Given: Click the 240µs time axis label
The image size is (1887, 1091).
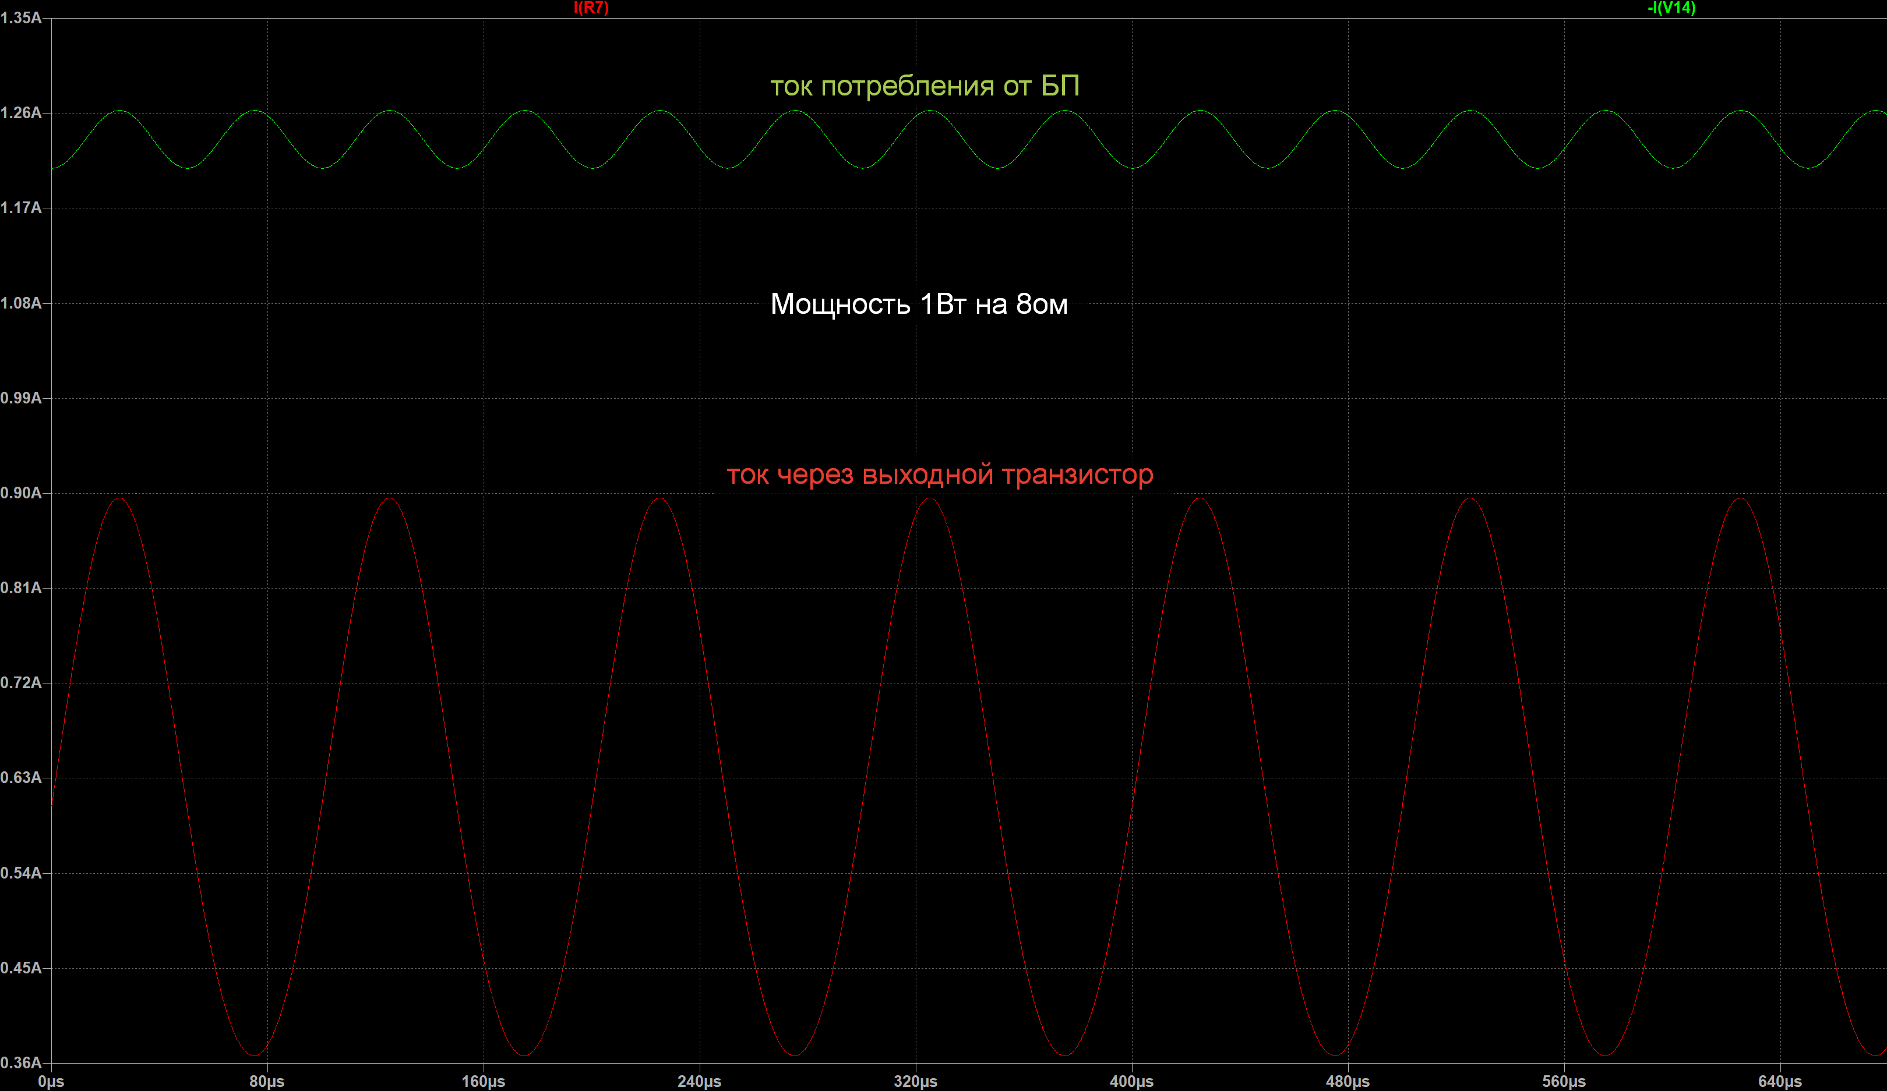Looking at the screenshot, I should click(x=699, y=1081).
